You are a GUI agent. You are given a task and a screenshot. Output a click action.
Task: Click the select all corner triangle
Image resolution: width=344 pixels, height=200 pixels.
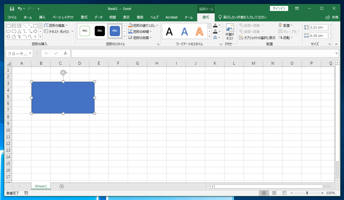pos(9,64)
